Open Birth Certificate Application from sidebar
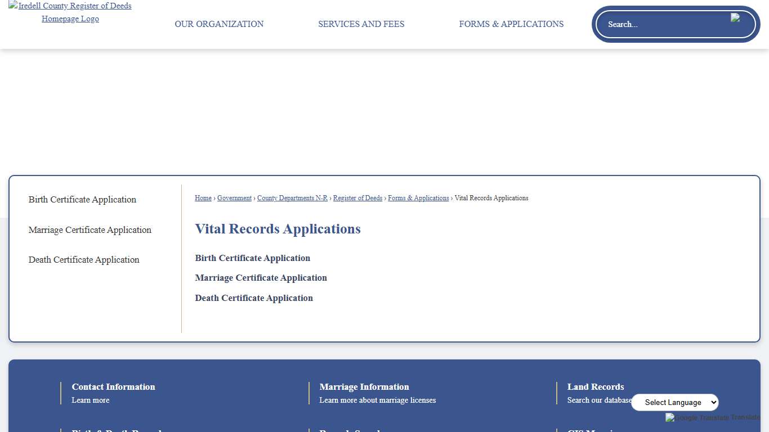This screenshot has width=769, height=432. tap(82, 200)
